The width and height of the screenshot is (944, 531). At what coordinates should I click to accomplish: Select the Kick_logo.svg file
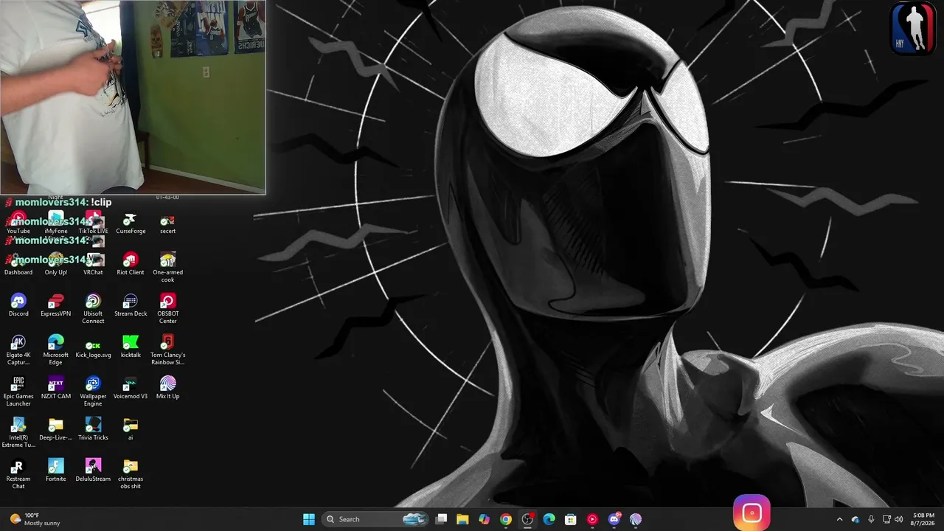(93, 347)
